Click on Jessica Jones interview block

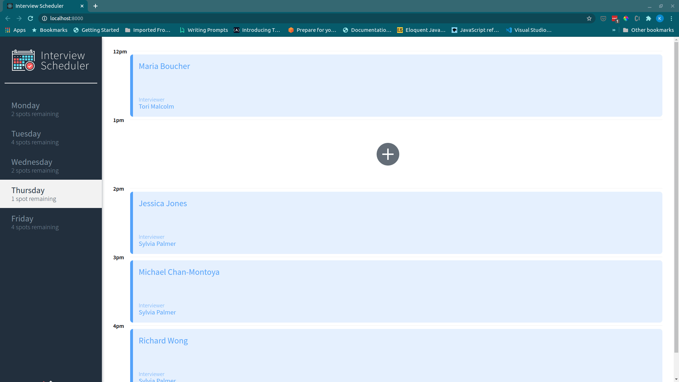click(396, 222)
